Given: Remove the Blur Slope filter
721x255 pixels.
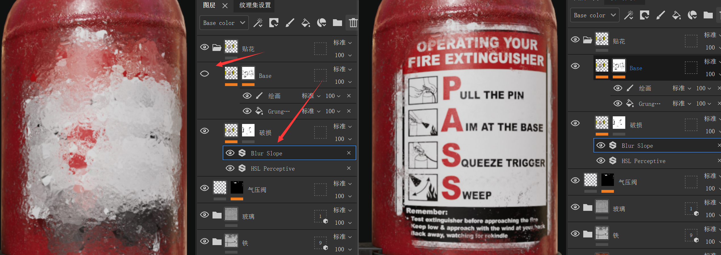Looking at the screenshot, I should point(349,153).
